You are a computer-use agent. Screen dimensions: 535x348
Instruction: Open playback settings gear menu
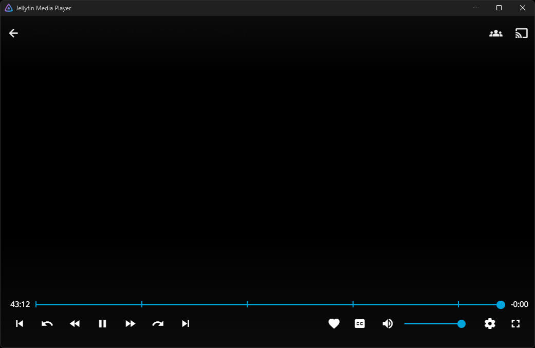pos(490,323)
